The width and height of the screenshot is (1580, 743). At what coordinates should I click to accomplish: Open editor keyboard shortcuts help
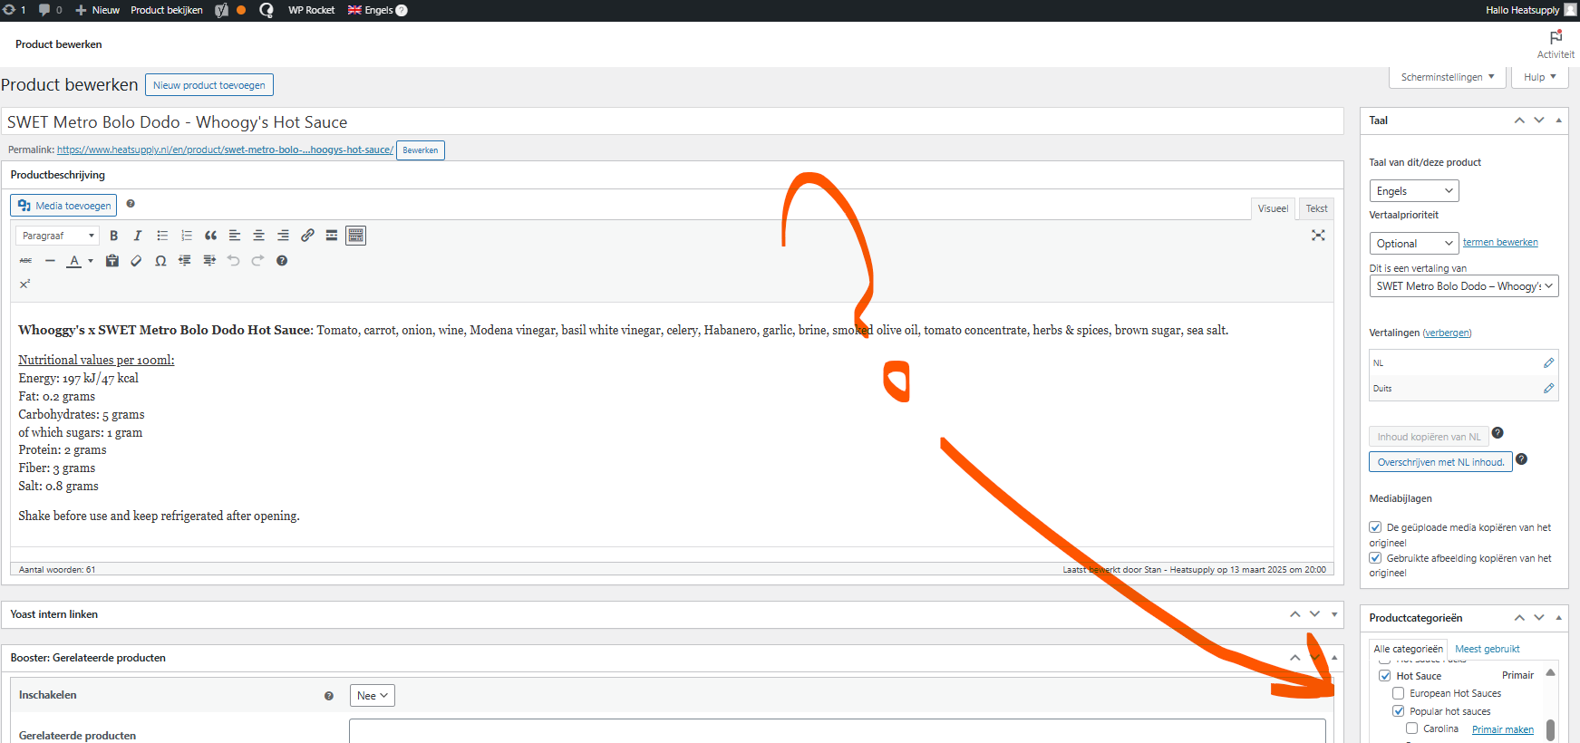point(282,261)
